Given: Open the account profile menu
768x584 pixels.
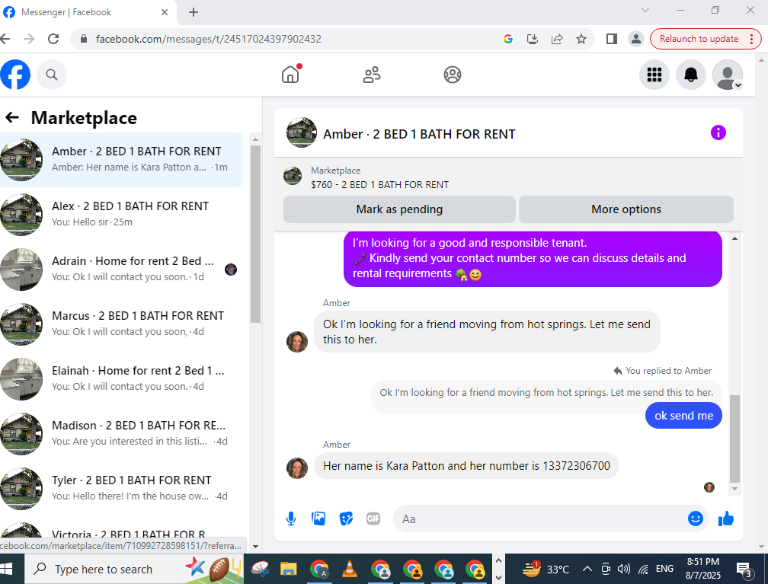Looking at the screenshot, I should pos(728,75).
